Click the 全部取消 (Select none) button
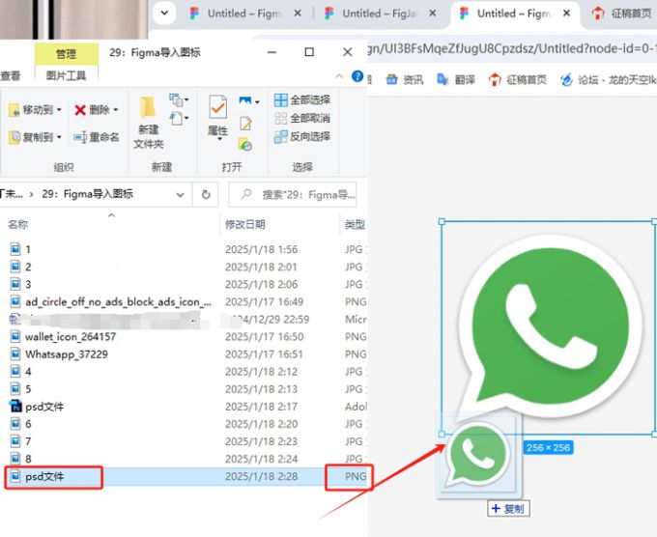Screen dimensions: 657x537 (302, 118)
